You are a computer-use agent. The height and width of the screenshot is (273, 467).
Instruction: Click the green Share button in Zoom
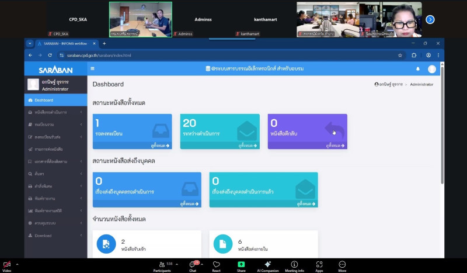coord(241,265)
